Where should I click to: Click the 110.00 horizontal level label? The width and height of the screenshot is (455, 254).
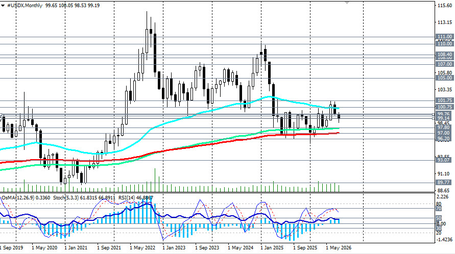(x=445, y=44)
